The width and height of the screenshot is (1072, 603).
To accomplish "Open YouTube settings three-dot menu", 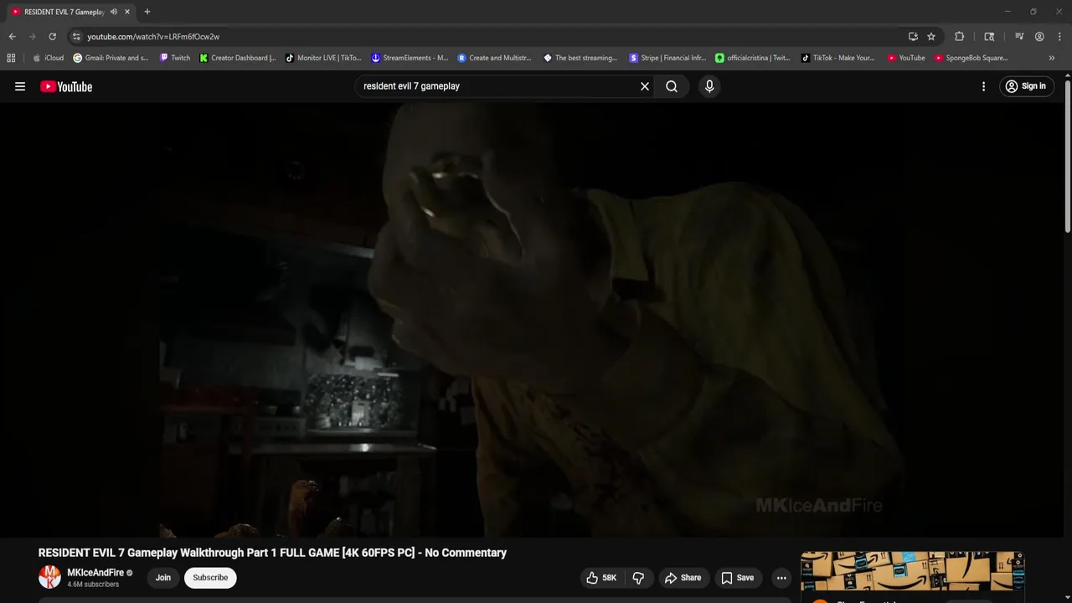I will click(983, 86).
